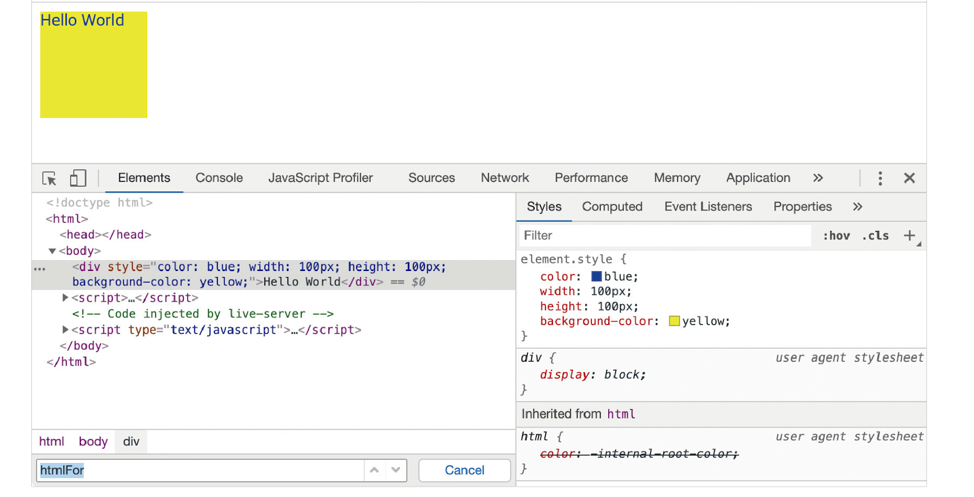This screenshot has height=497, width=974.
Task: Follow the html link in Inherited from
Action: click(621, 414)
